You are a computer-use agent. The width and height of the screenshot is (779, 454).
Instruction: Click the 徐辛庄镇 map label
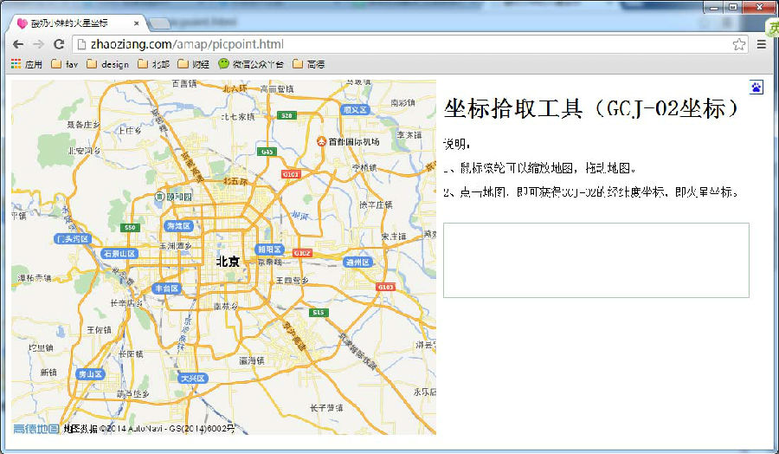point(377,204)
